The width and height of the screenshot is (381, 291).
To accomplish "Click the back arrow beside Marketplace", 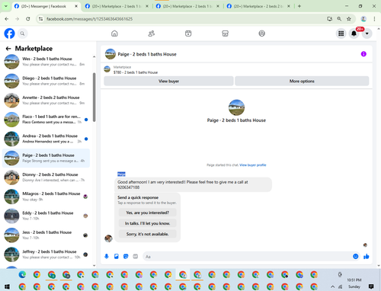I will [x=8, y=49].
